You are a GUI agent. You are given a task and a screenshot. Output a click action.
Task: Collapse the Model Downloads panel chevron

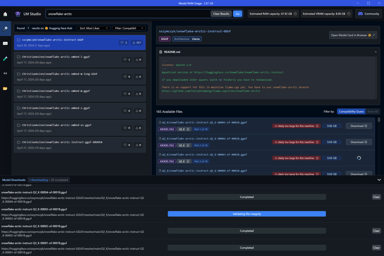pos(379,180)
